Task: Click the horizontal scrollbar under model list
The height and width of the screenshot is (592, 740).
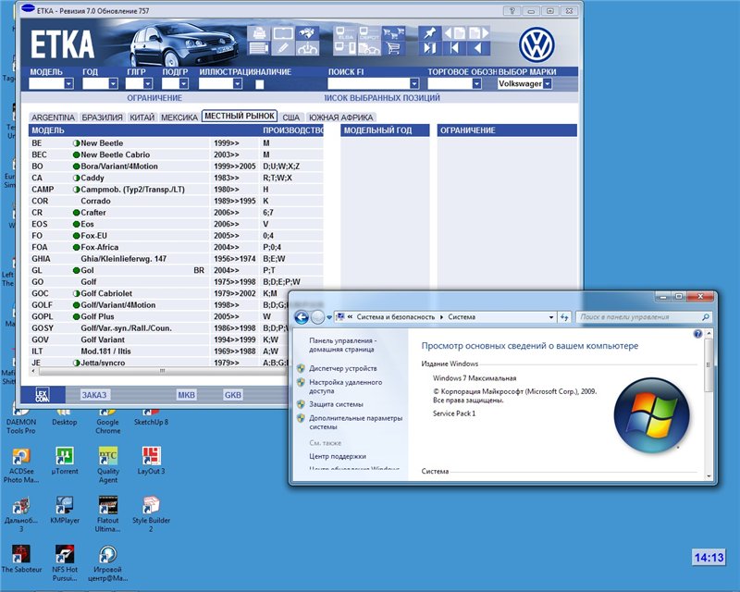Action: (163, 371)
